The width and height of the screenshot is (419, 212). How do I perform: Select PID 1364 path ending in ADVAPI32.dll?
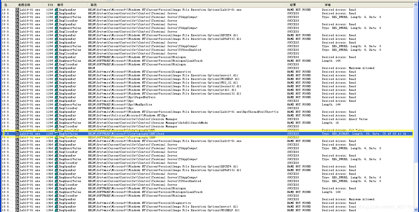click(x=165, y=170)
